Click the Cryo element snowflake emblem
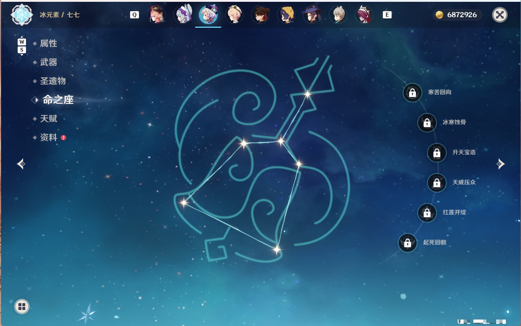The image size is (521, 326). pos(22,15)
